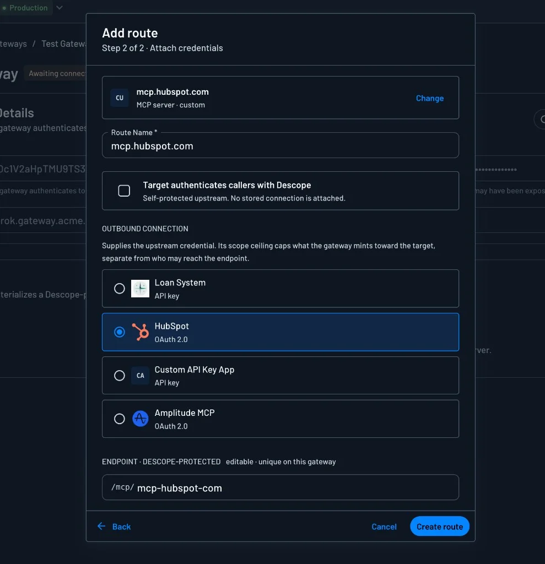Click the 'OUTBOUND CONNECTION' section heading
Viewport: 545px width, 564px height.
(x=145, y=229)
